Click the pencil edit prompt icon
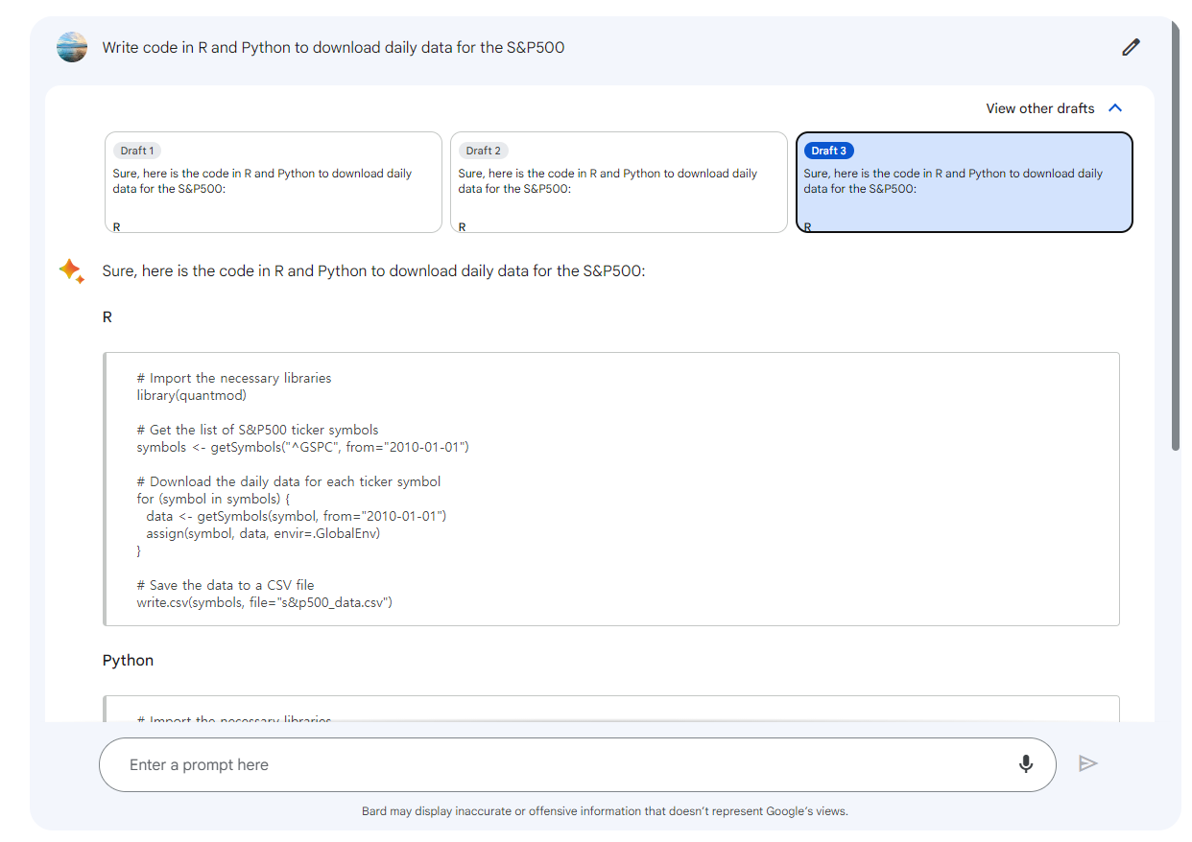This screenshot has height=842, width=1192. tap(1131, 47)
